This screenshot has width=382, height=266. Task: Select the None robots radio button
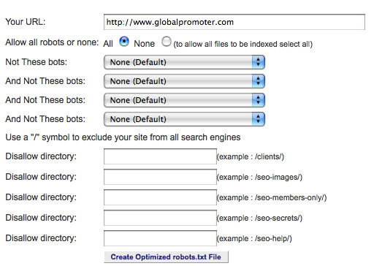pos(166,42)
